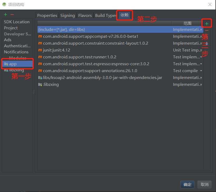Select the :libzxing module dependency row
Viewport: 216px width, 192px height.
tap(120, 85)
